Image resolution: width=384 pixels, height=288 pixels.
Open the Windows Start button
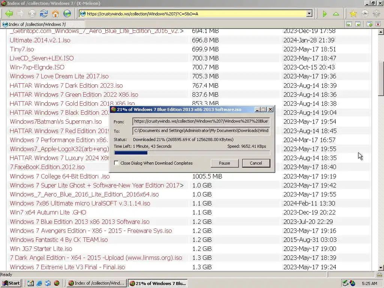pos(11,283)
